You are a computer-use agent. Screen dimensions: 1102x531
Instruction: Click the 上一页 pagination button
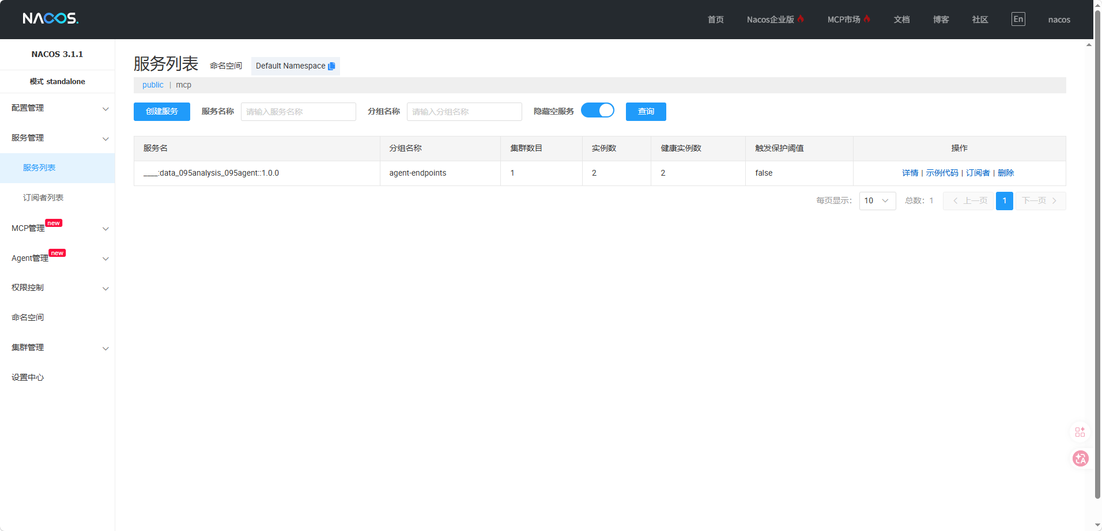(x=968, y=200)
